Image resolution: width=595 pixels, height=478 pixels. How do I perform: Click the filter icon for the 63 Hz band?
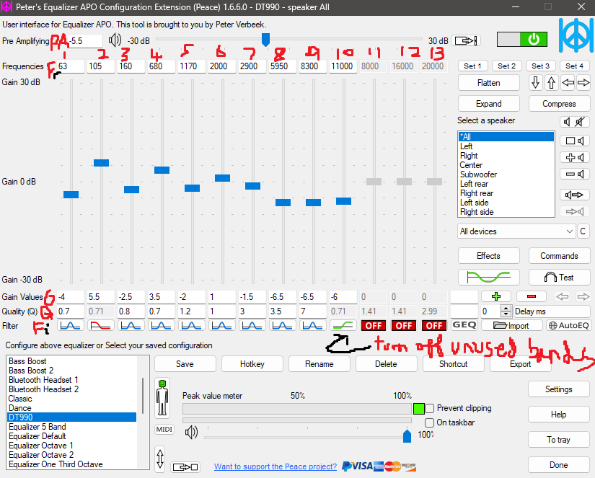click(71, 325)
